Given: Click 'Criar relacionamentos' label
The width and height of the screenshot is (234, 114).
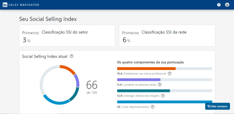Looking at the screenshot, I should [136, 107].
